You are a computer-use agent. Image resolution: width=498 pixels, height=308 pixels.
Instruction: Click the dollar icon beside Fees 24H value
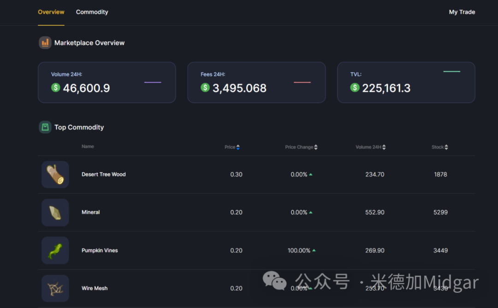pyautogui.click(x=205, y=88)
